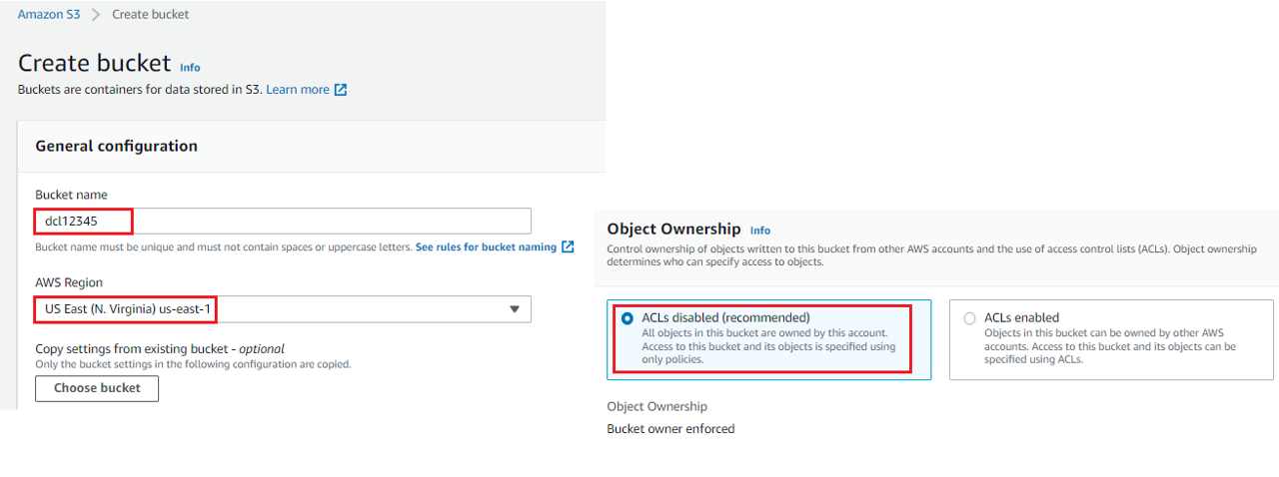1279x477 pixels.
Task: Click the ACLs enabled card description text
Action: 1110,346
